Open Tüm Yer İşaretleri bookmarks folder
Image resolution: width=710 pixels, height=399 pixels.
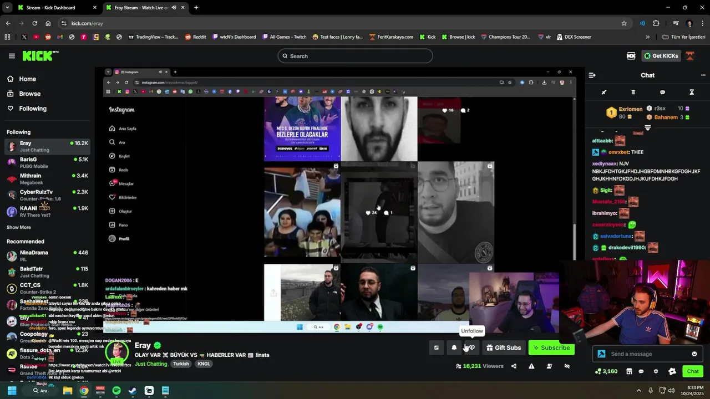(684, 37)
